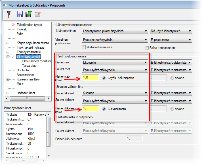Select % sivusiirrosta radio button
This screenshot has width=202, height=166.
tap(104, 109)
